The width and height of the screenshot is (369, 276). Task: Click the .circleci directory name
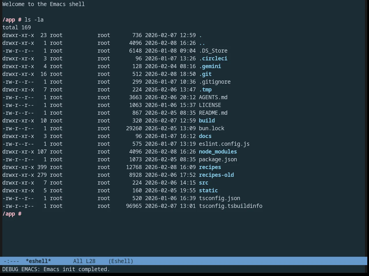pos(213,58)
